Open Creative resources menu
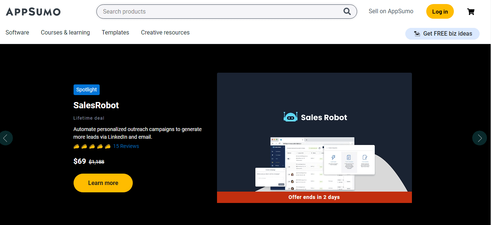Image resolution: width=491 pixels, height=225 pixels. pyautogui.click(x=165, y=32)
